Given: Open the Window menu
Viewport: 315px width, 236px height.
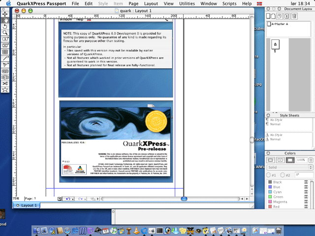Looking at the screenshot, I should [209, 3].
